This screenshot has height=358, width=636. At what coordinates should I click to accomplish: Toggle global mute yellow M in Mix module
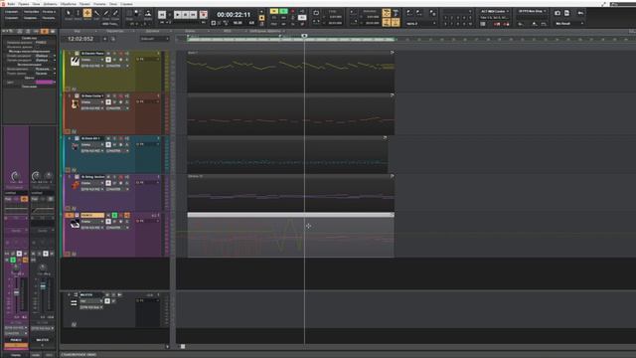tap(274, 11)
